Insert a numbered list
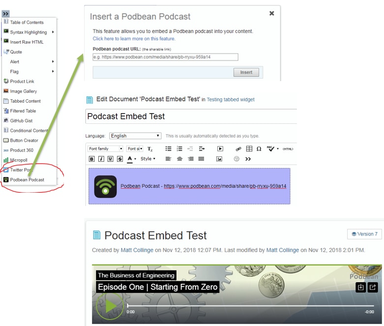Screen dimensions: 384x326 pyautogui.click(x=179, y=148)
